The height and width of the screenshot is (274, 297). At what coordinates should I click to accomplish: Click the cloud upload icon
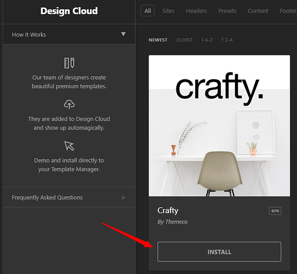pos(69,104)
